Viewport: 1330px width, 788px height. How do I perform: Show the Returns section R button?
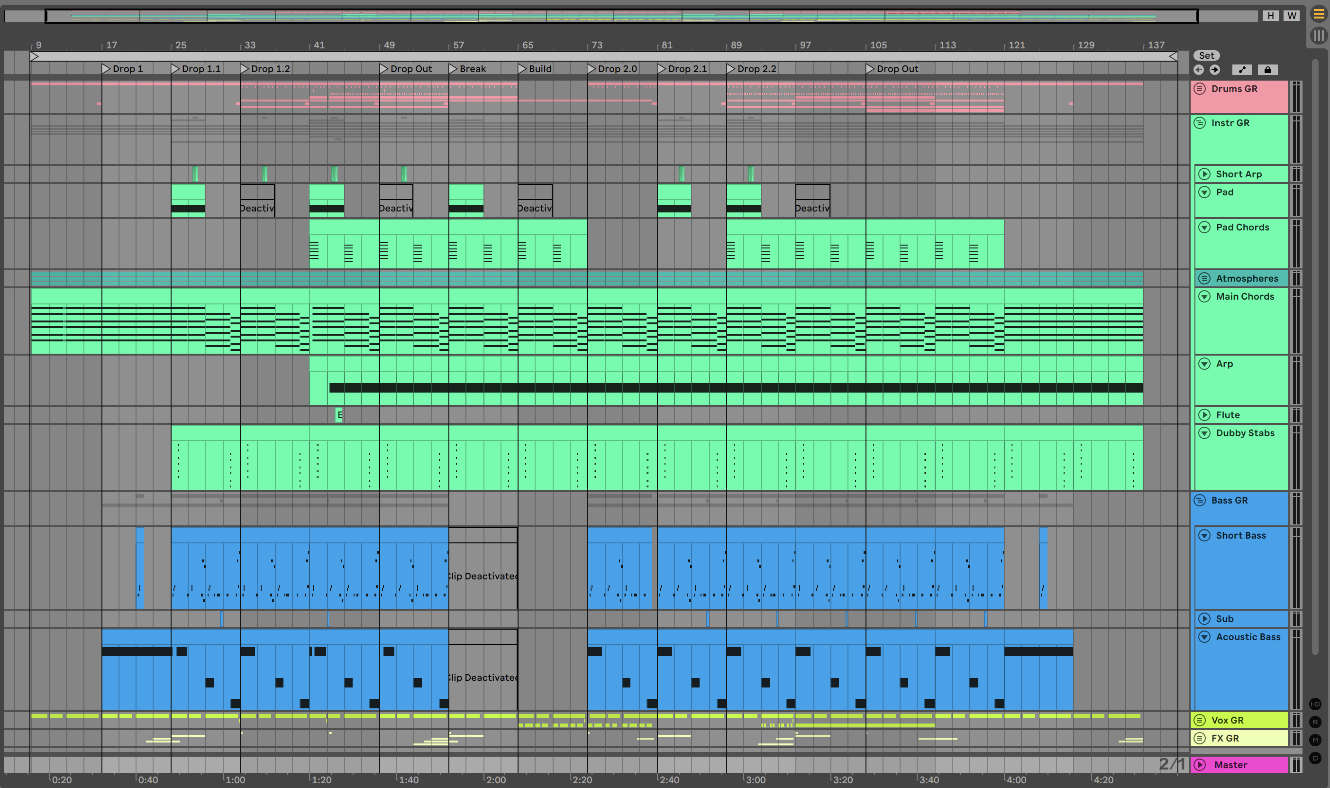[1315, 722]
